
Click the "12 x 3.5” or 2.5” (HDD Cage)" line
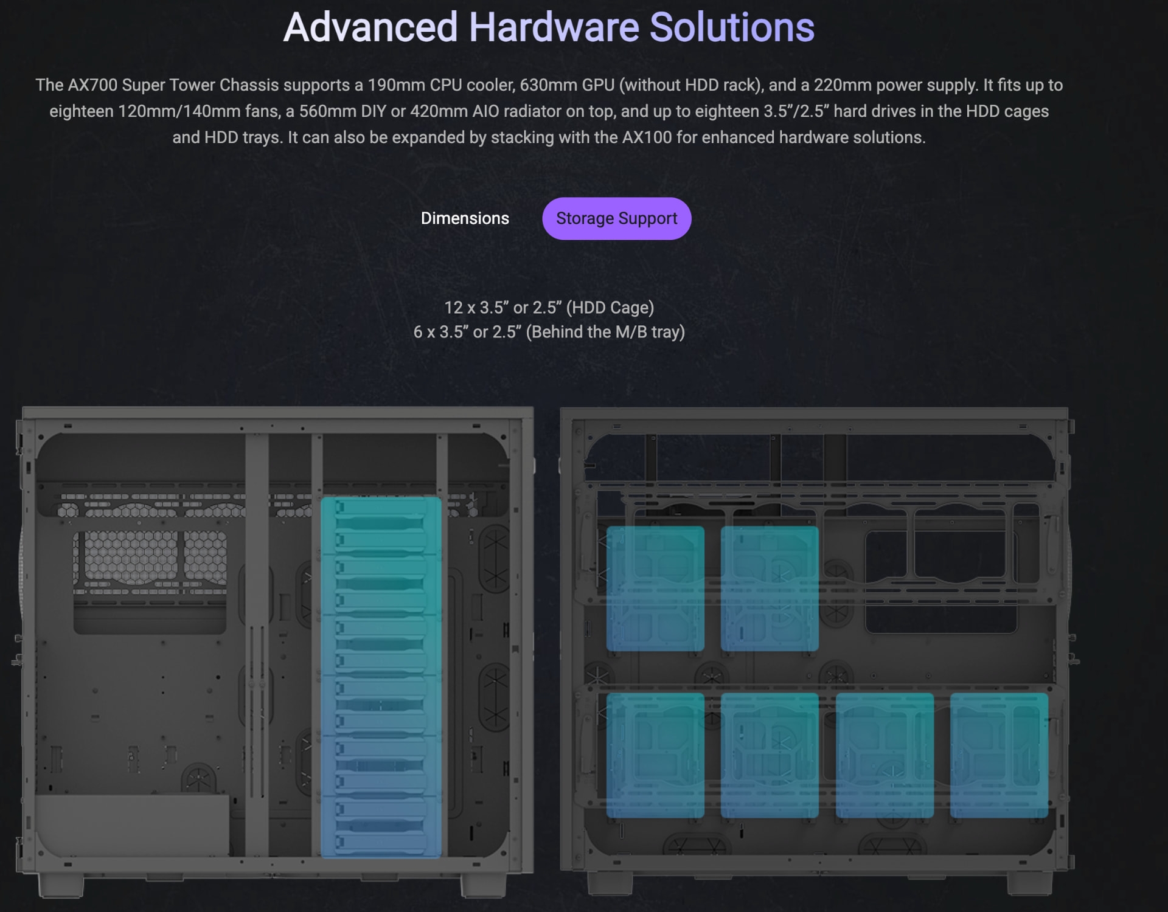tap(549, 308)
